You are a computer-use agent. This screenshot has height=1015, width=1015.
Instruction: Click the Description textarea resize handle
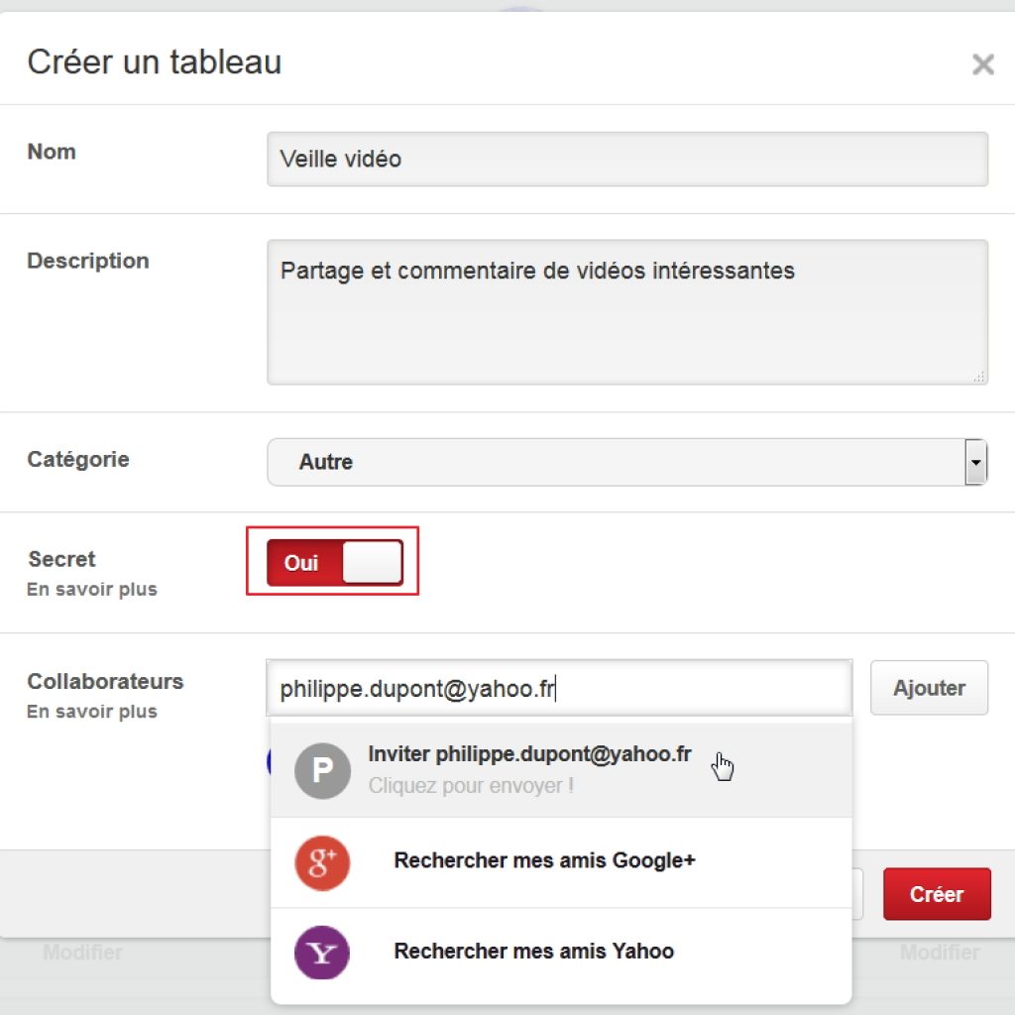point(978,376)
